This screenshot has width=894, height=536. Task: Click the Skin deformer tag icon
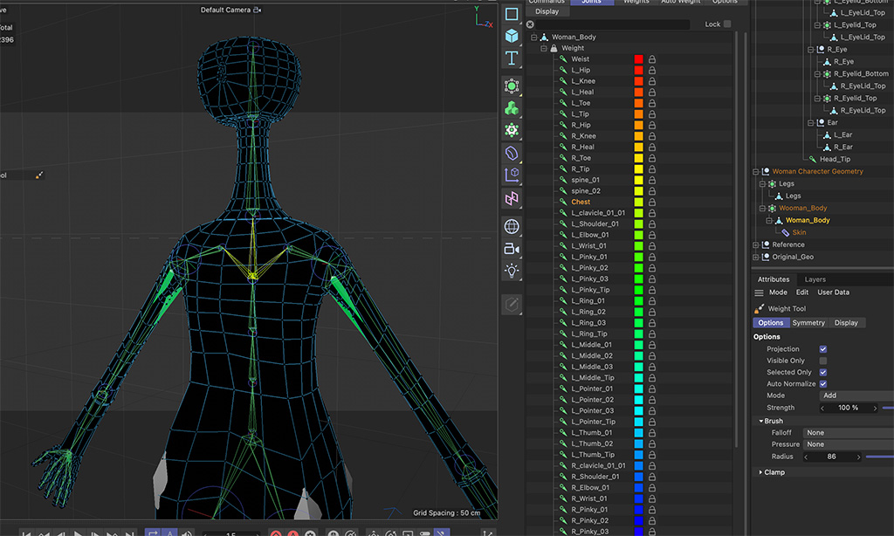785,232
